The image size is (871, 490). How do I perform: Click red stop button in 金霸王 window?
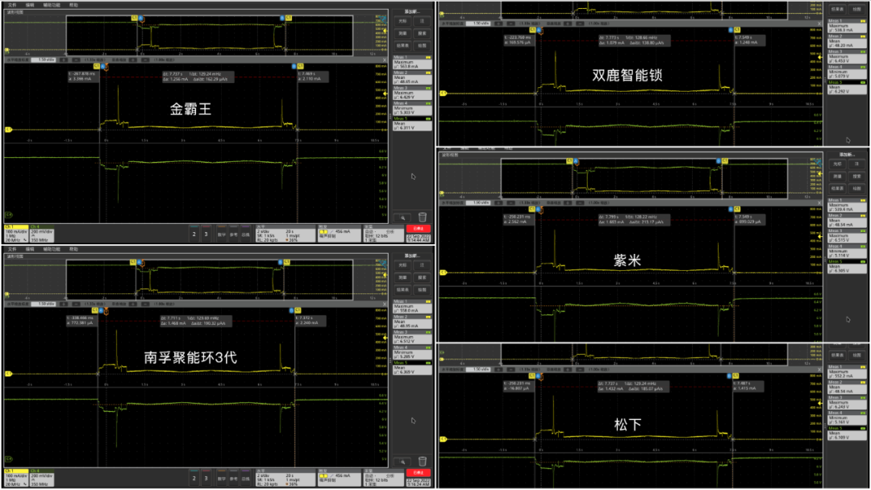coord(419,229)
